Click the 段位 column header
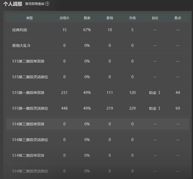Image resolution: width=193 pixels, height=179 pixels. coord(155,18)
